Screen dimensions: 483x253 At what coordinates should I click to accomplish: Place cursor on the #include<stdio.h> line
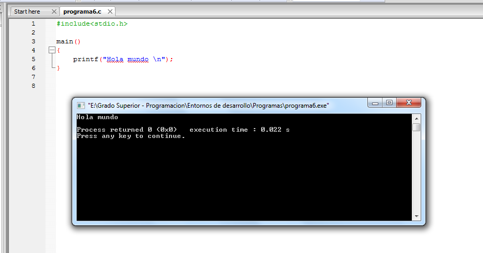pos(92,24)
